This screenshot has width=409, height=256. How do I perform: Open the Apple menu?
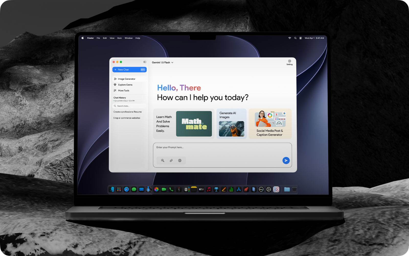pos(83,38)
